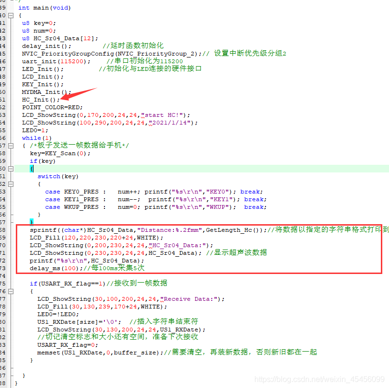389x388 pixels.
Task: Click the 'switch(key)' statement
Action: coord(58,176)
